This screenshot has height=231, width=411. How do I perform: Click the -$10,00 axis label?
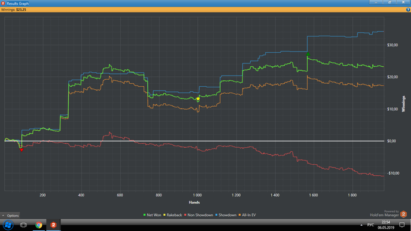(393, 173)
